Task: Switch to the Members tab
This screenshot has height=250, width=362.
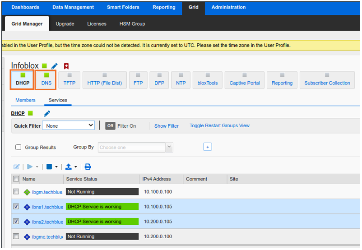Action: (x=25, y=100)
